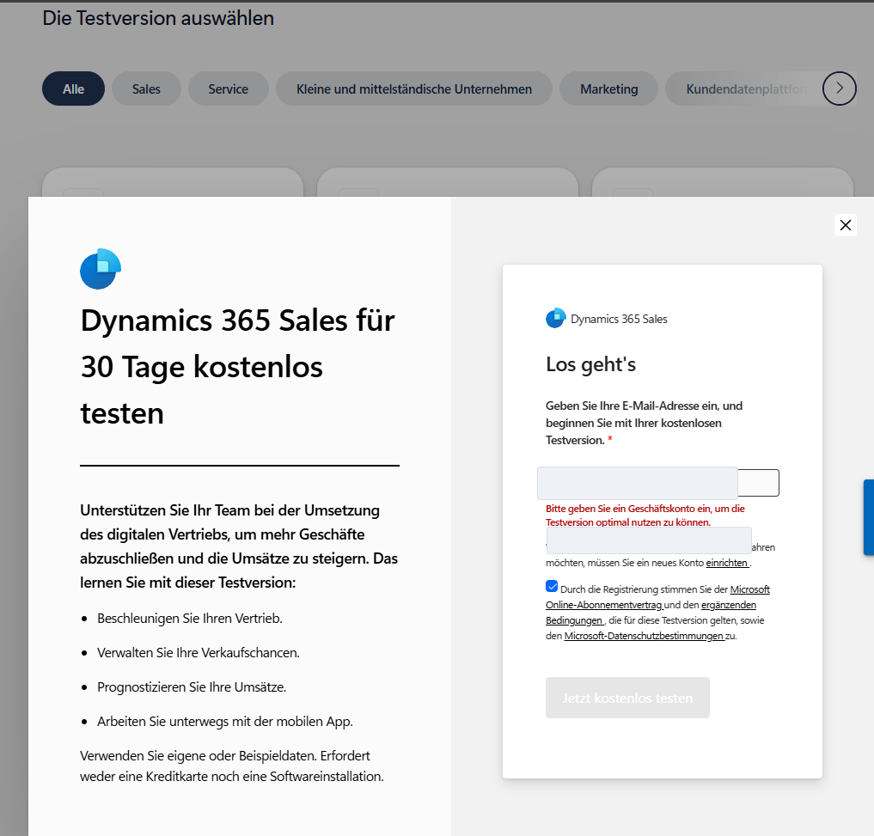Switch to the Marketing filter tab
Image resolution: width=874 pixels, height=836 pixels.
pyautogui.click(x=608, y=88)
